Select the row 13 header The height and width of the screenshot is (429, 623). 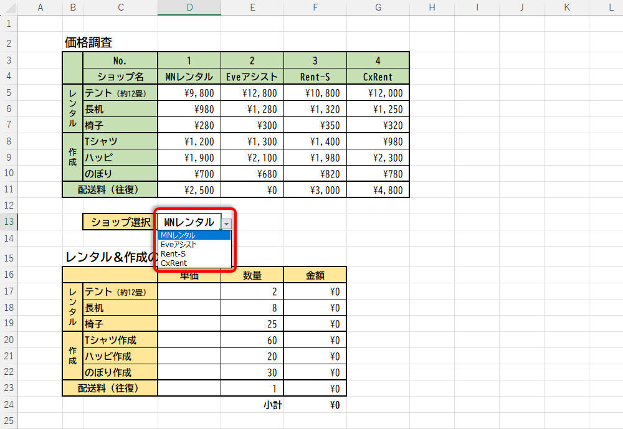pyautogui.click(x=9, y=222)
